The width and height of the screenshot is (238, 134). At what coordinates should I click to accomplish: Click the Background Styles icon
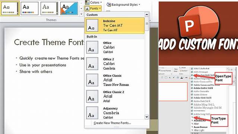108,4
